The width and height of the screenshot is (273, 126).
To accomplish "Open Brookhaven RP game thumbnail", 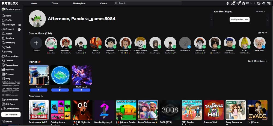I will point(39,110).
